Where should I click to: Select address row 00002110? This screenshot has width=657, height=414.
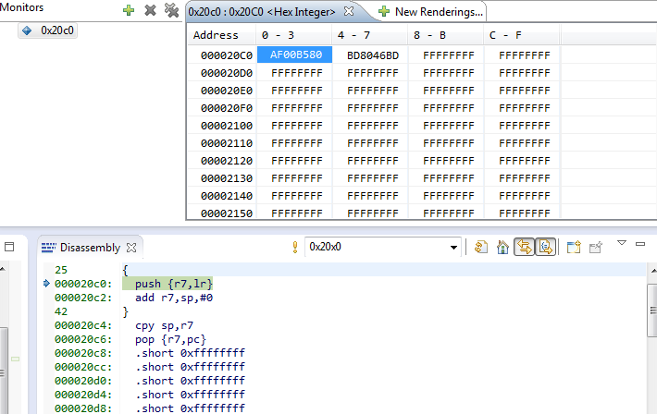coord(227,143)
